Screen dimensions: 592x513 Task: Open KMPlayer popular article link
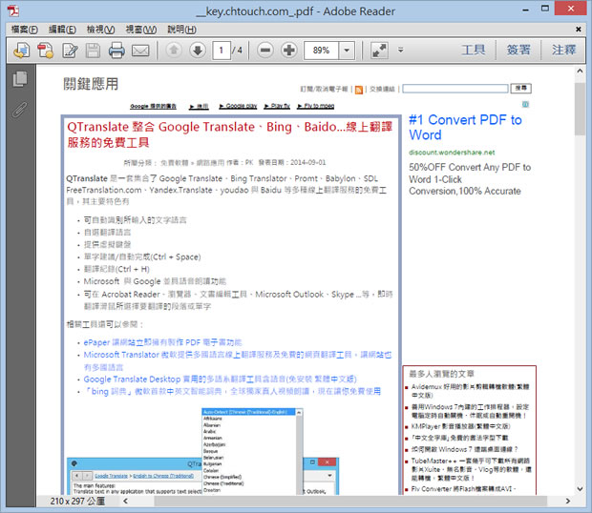[x=460, y=426]
